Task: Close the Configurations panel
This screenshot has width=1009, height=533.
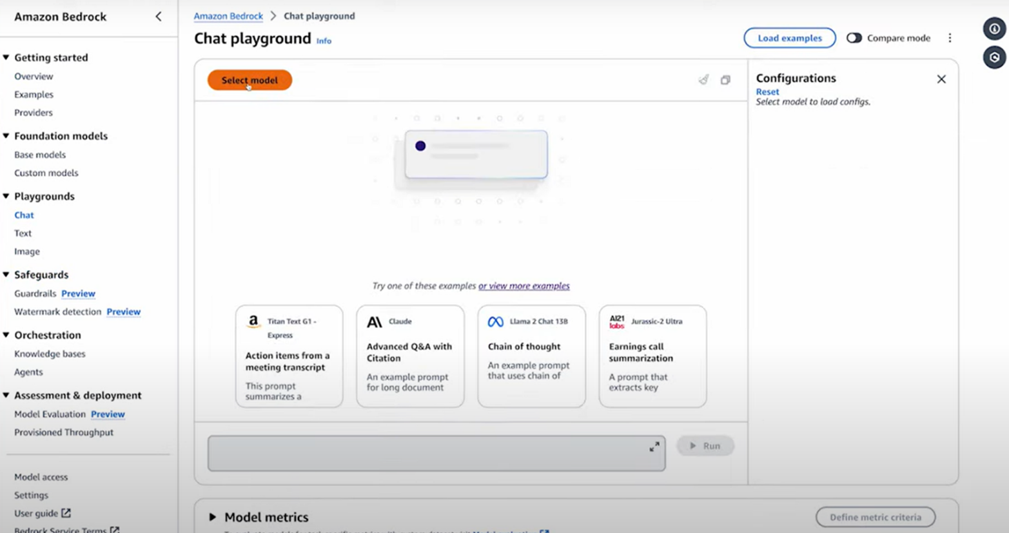Action: [x=941, y=79]
